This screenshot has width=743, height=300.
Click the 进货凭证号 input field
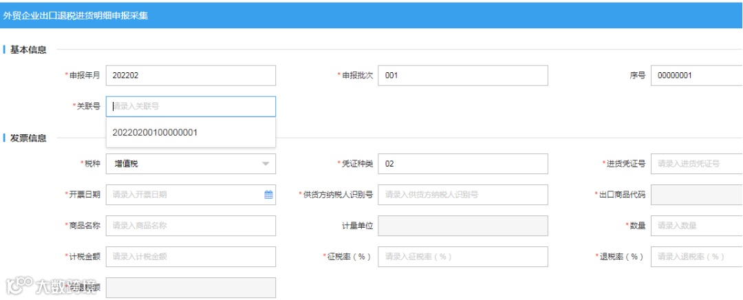(x=697, y=164)
